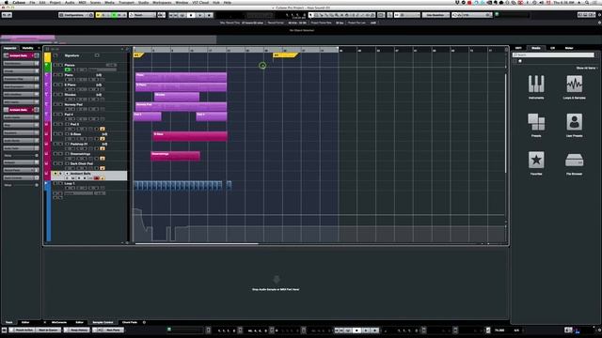This screenshot has width=602, height=338.
Task: Open the MIDI menu
Action: pos(82,2)
